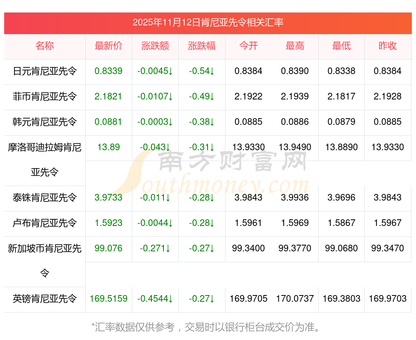This screenshot has width=416, height=340.
Task: Click the 新加坡币 row change percent -0.27↓
Action: pos(202,248)
